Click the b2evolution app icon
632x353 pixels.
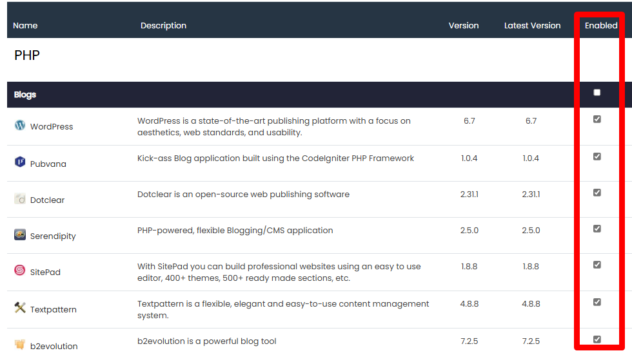(20, 344)
